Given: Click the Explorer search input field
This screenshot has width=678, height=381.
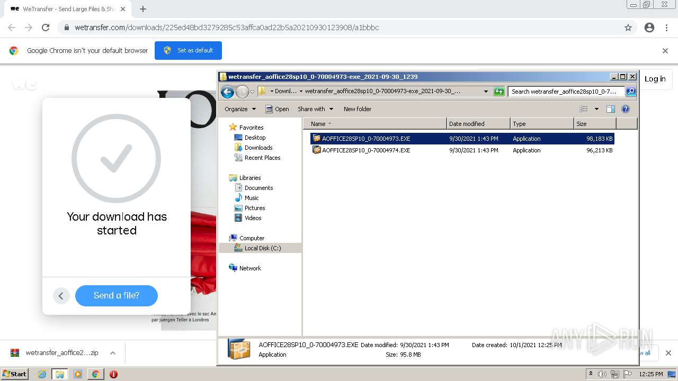Looking at the screenshot, I should coord(566,92).
